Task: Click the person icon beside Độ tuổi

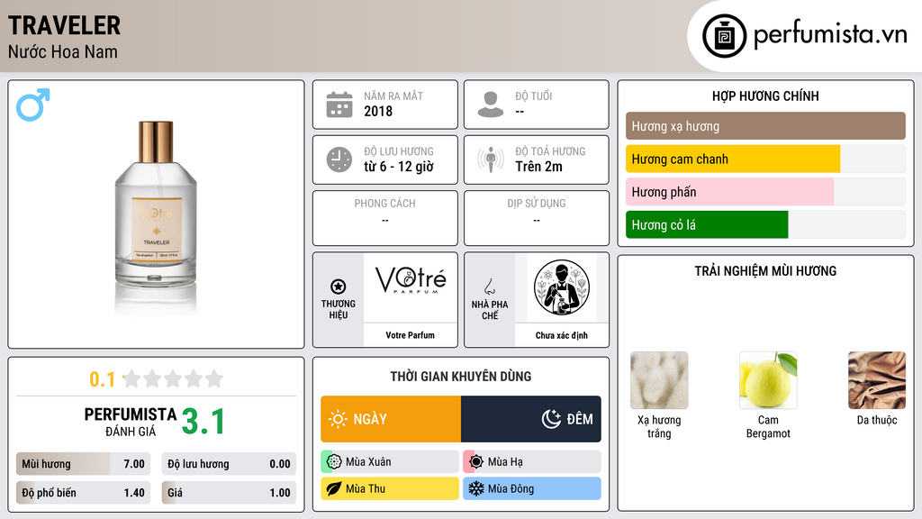Action: [491, 105]
